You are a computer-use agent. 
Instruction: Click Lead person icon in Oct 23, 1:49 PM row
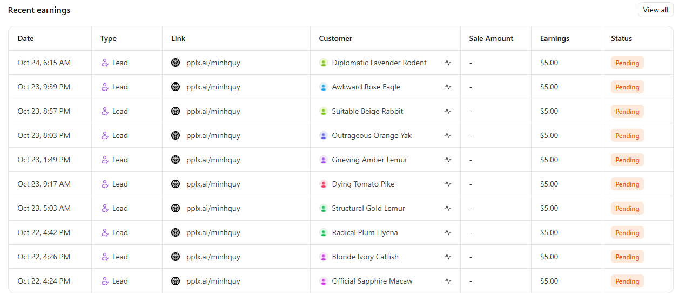(105, 160)
